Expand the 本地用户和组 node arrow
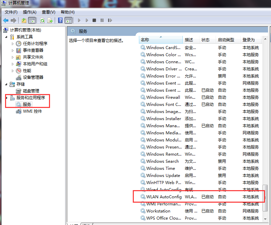 [x=13, y=64]
